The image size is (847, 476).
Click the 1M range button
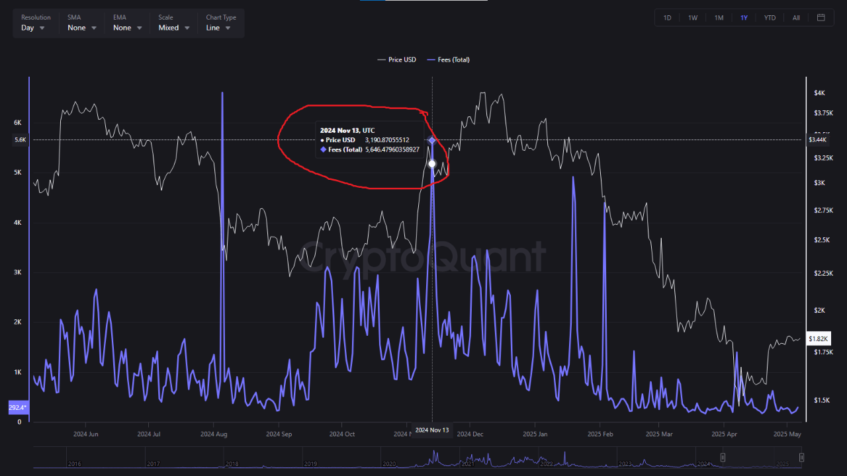click(719, 17)
